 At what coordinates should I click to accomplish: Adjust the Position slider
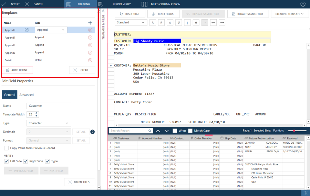pyautogui.click(x=295, y=131)
